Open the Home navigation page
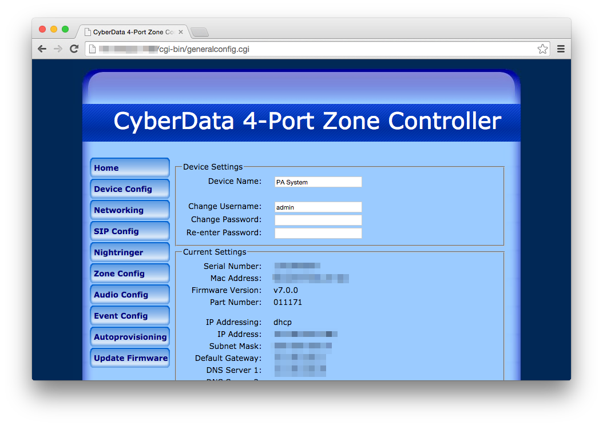The image size is (603, 426). (x=129, y=167)
